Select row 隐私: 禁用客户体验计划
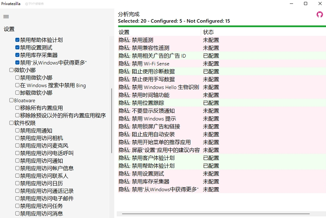 (x=222, y=158)
